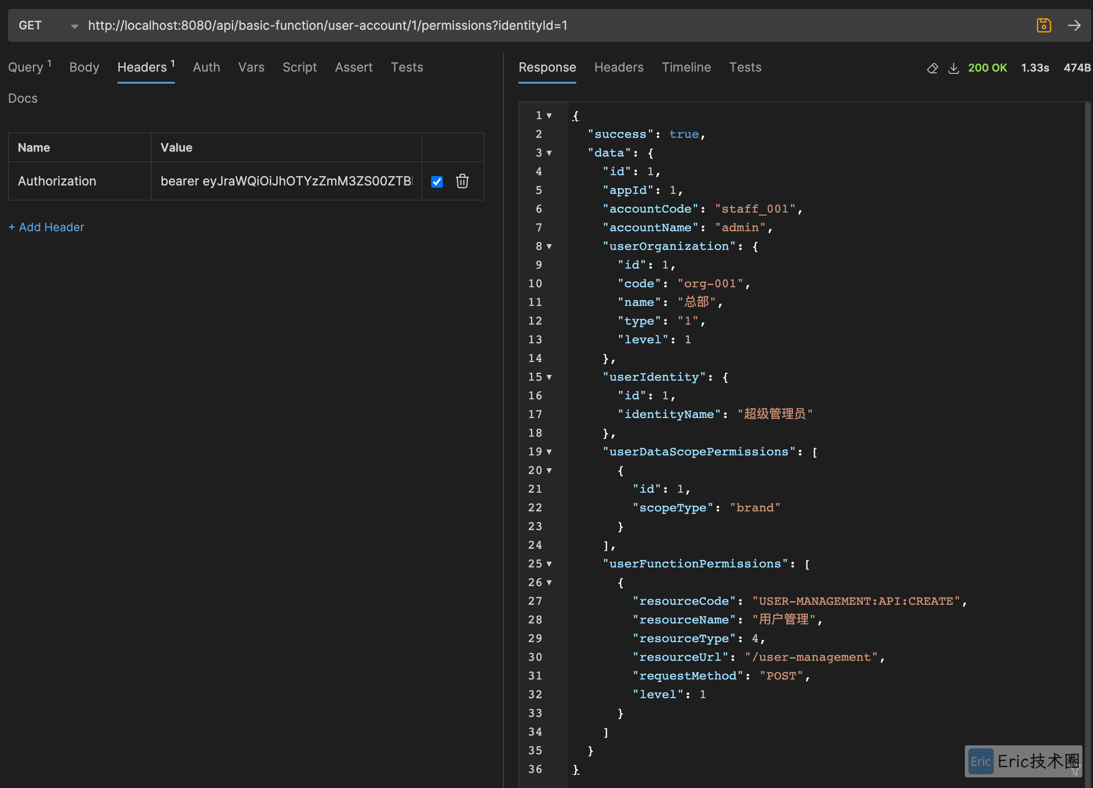1093x788 pixels.
Task: Click the "success" key on line 2
Action: tap(620, 134)
